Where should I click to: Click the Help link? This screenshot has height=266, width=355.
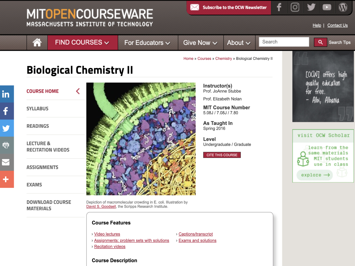click(x=317, y=25)
